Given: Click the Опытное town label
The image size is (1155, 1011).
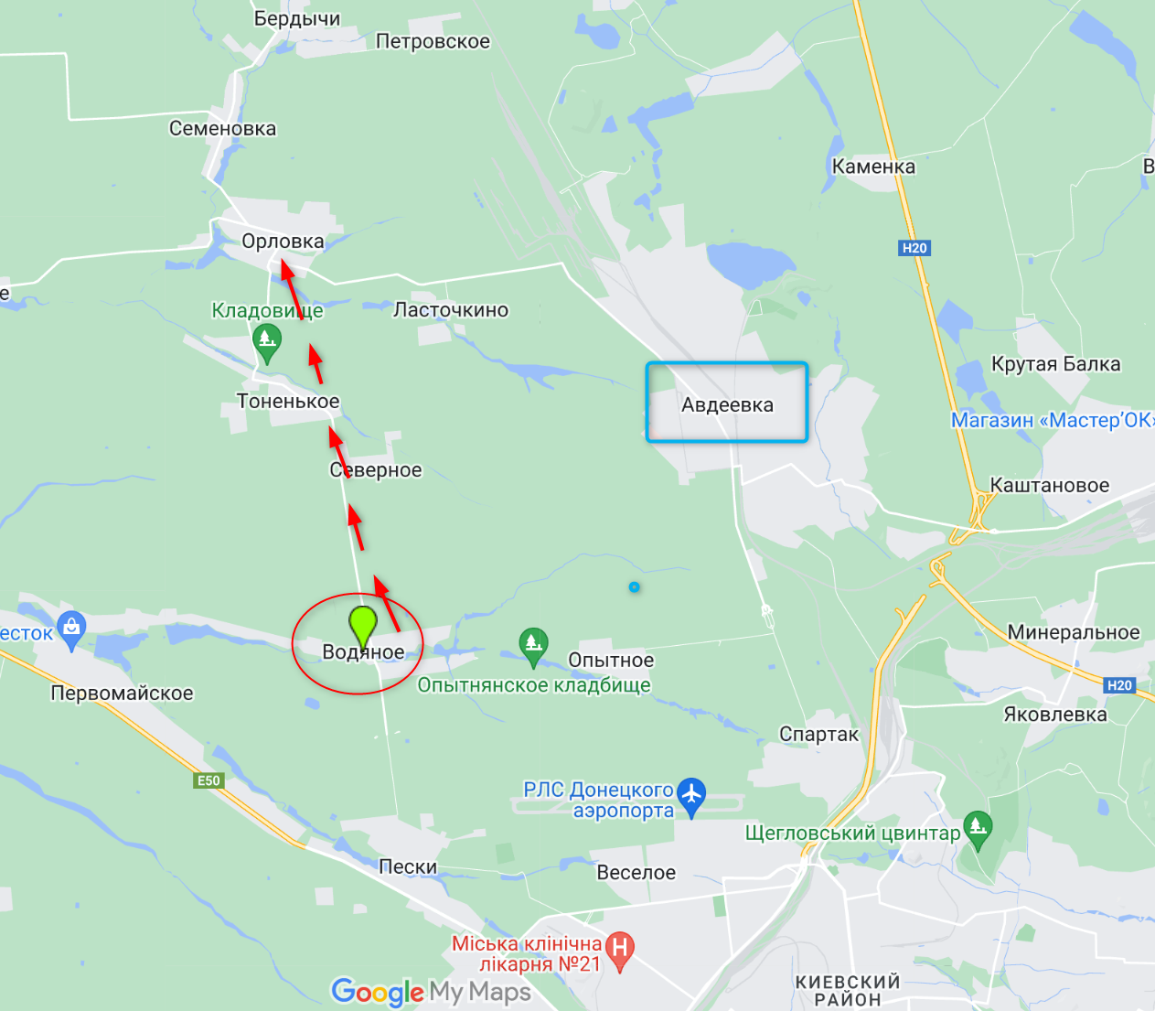Looking at the screenshot, I should (x=611, y=660).
